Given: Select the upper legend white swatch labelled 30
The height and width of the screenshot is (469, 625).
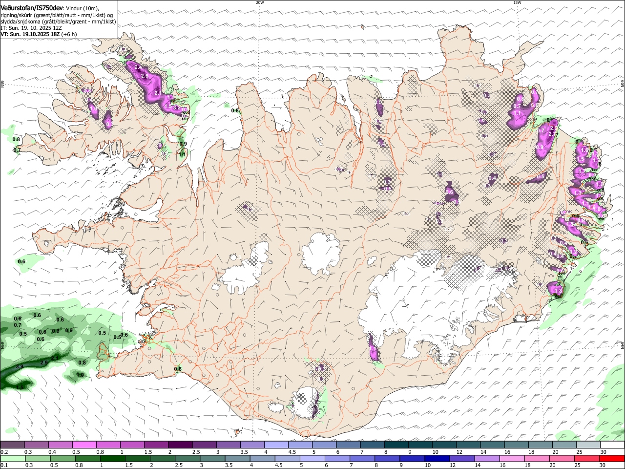Looking at the screenshot, I should pyautogui.click(x=612, y=445).
